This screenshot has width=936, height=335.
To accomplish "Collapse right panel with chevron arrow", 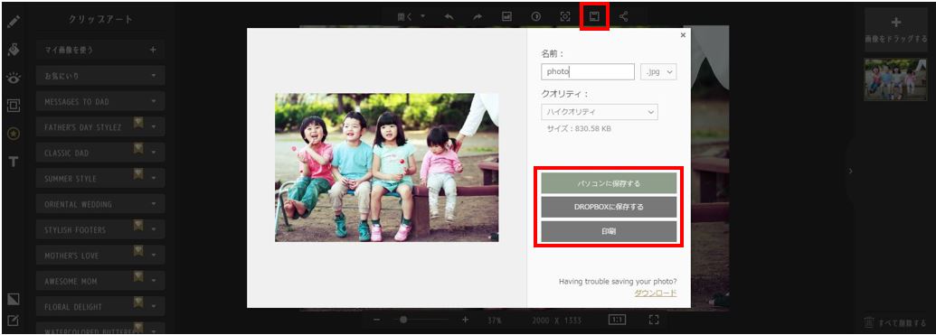I will 851,171.
